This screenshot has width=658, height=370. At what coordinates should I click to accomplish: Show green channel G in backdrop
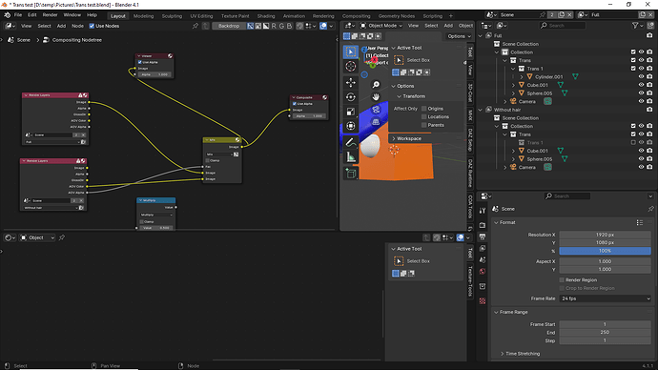pos(281,26)
